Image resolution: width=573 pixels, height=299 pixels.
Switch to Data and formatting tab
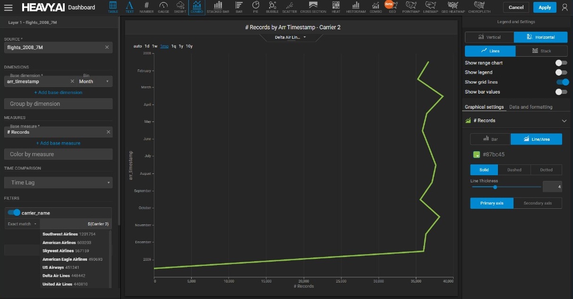coord(531,107)
